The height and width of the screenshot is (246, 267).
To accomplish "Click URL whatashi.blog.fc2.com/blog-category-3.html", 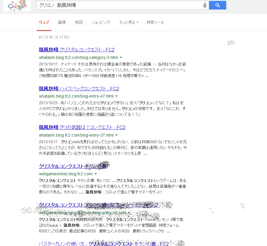I will (x=78, y=57).
